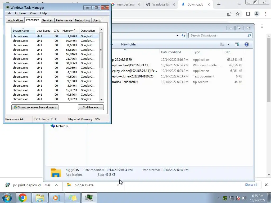Click the process list scroll-down arrow
The image size is (271, 203).
(x=101, y=100)
